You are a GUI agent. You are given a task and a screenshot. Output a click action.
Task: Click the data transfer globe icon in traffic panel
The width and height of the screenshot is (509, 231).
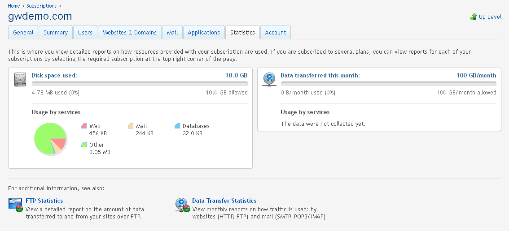click(x=269, y=79)
